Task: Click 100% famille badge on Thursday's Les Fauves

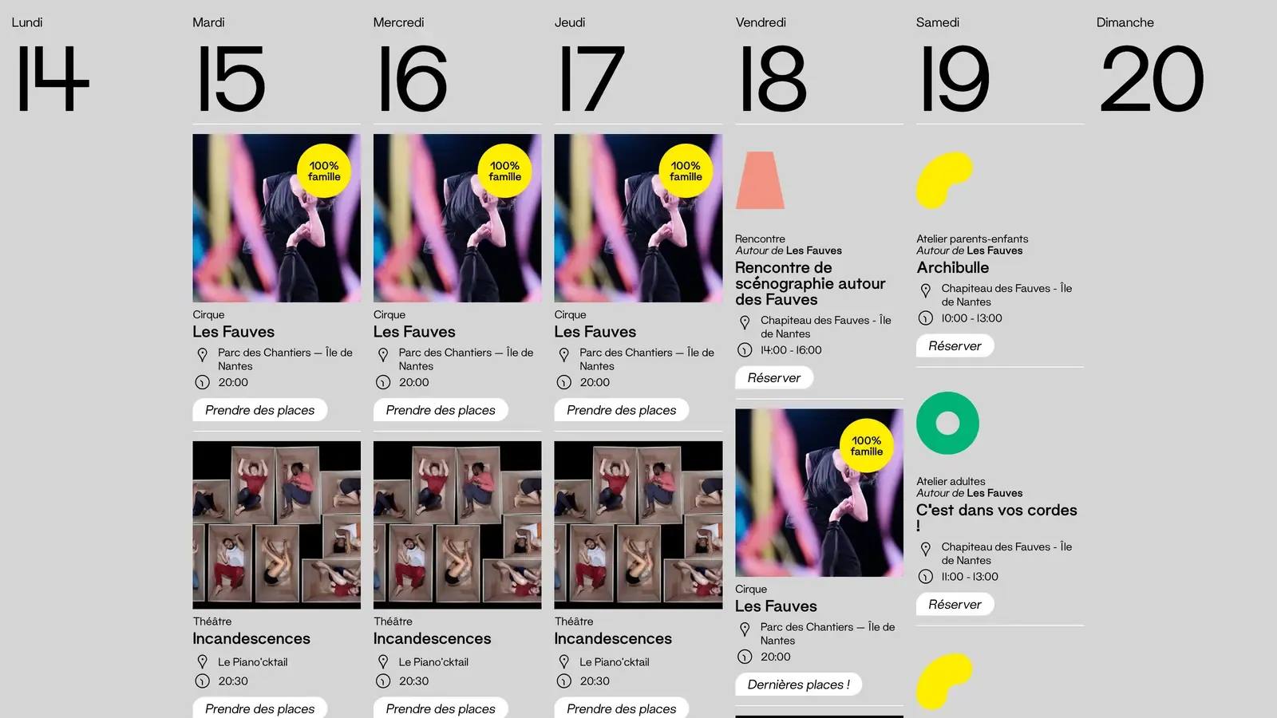Action: (686, 171)
